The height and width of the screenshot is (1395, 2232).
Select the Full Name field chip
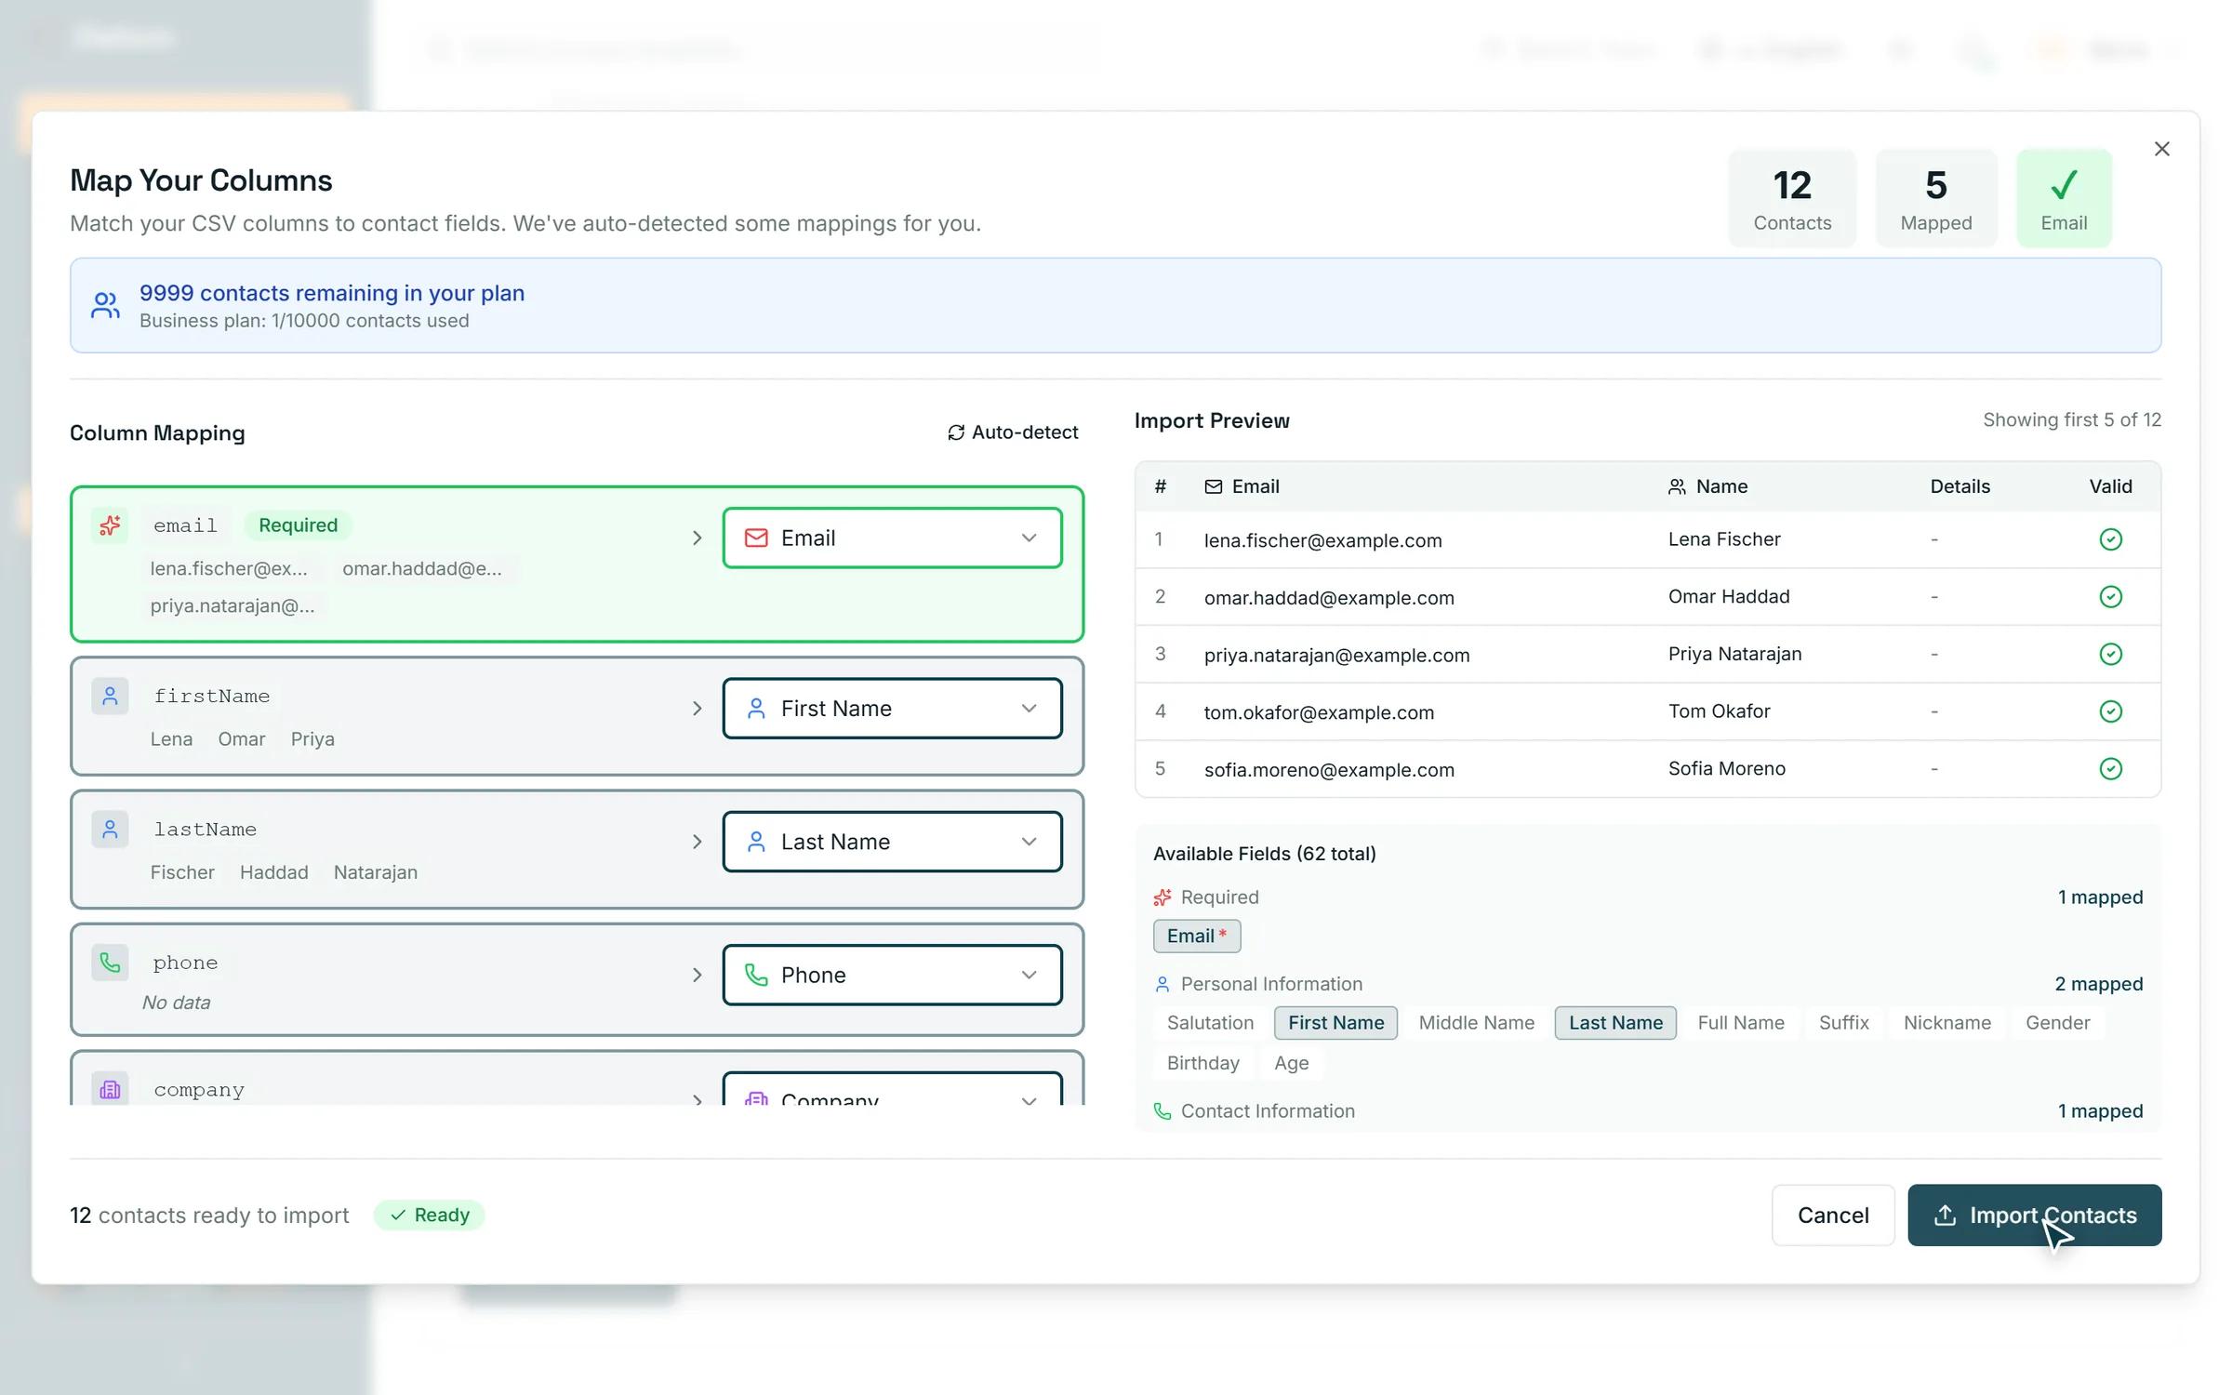(1740, 1023)
